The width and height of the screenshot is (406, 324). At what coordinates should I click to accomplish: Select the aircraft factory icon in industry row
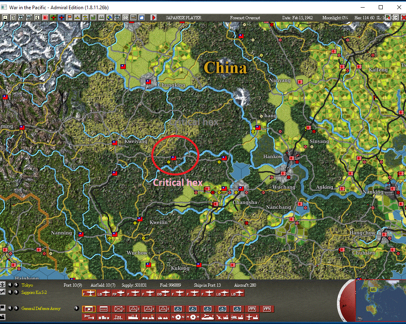coord(252,317)
